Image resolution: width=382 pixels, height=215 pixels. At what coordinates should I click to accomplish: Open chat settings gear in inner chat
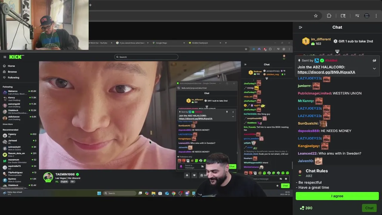pos(277,186)
